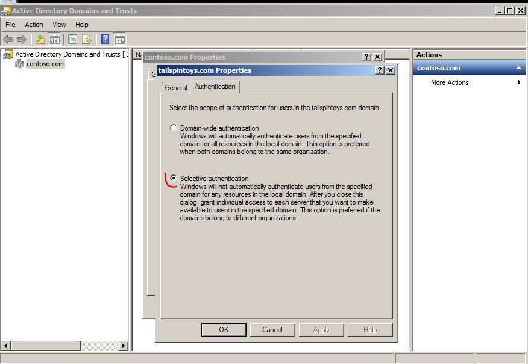The width and height of the screenshot is (528, 364).
Task: Switch to the Authentication tab
Action: click(x=215, y=87)
